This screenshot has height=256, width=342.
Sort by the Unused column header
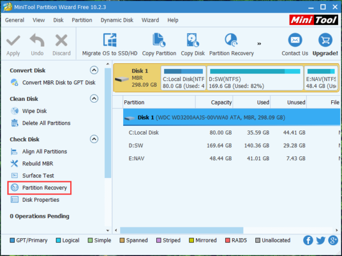[x=288, y=102]
